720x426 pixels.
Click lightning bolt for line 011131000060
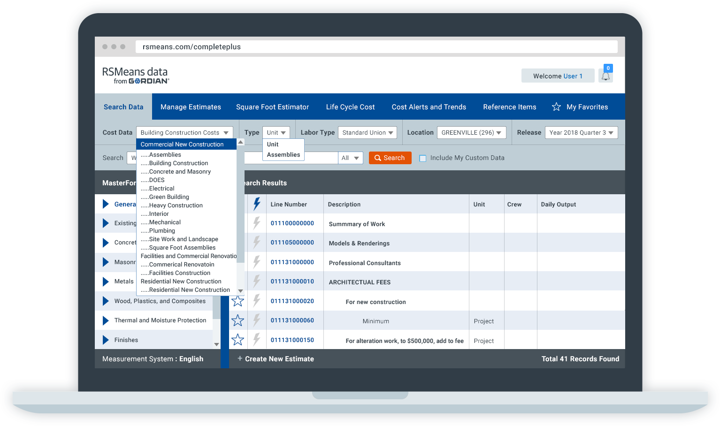(x=257, y=320)
